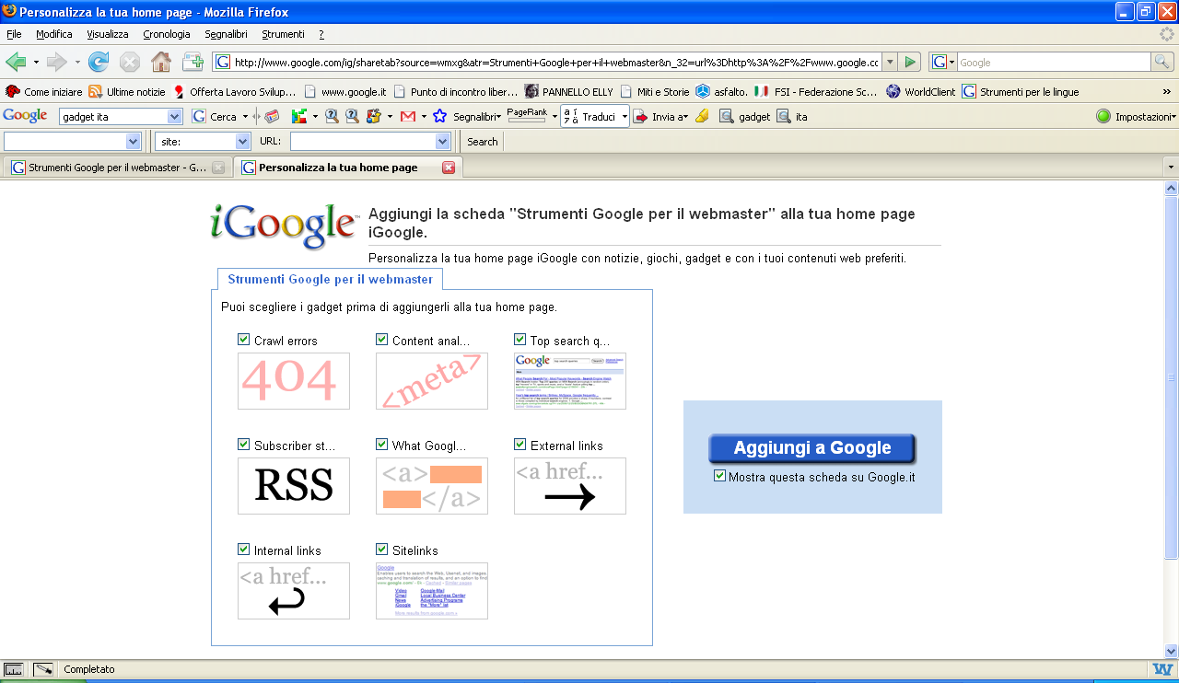Click the search magnifier icon

pos(1163,62)
